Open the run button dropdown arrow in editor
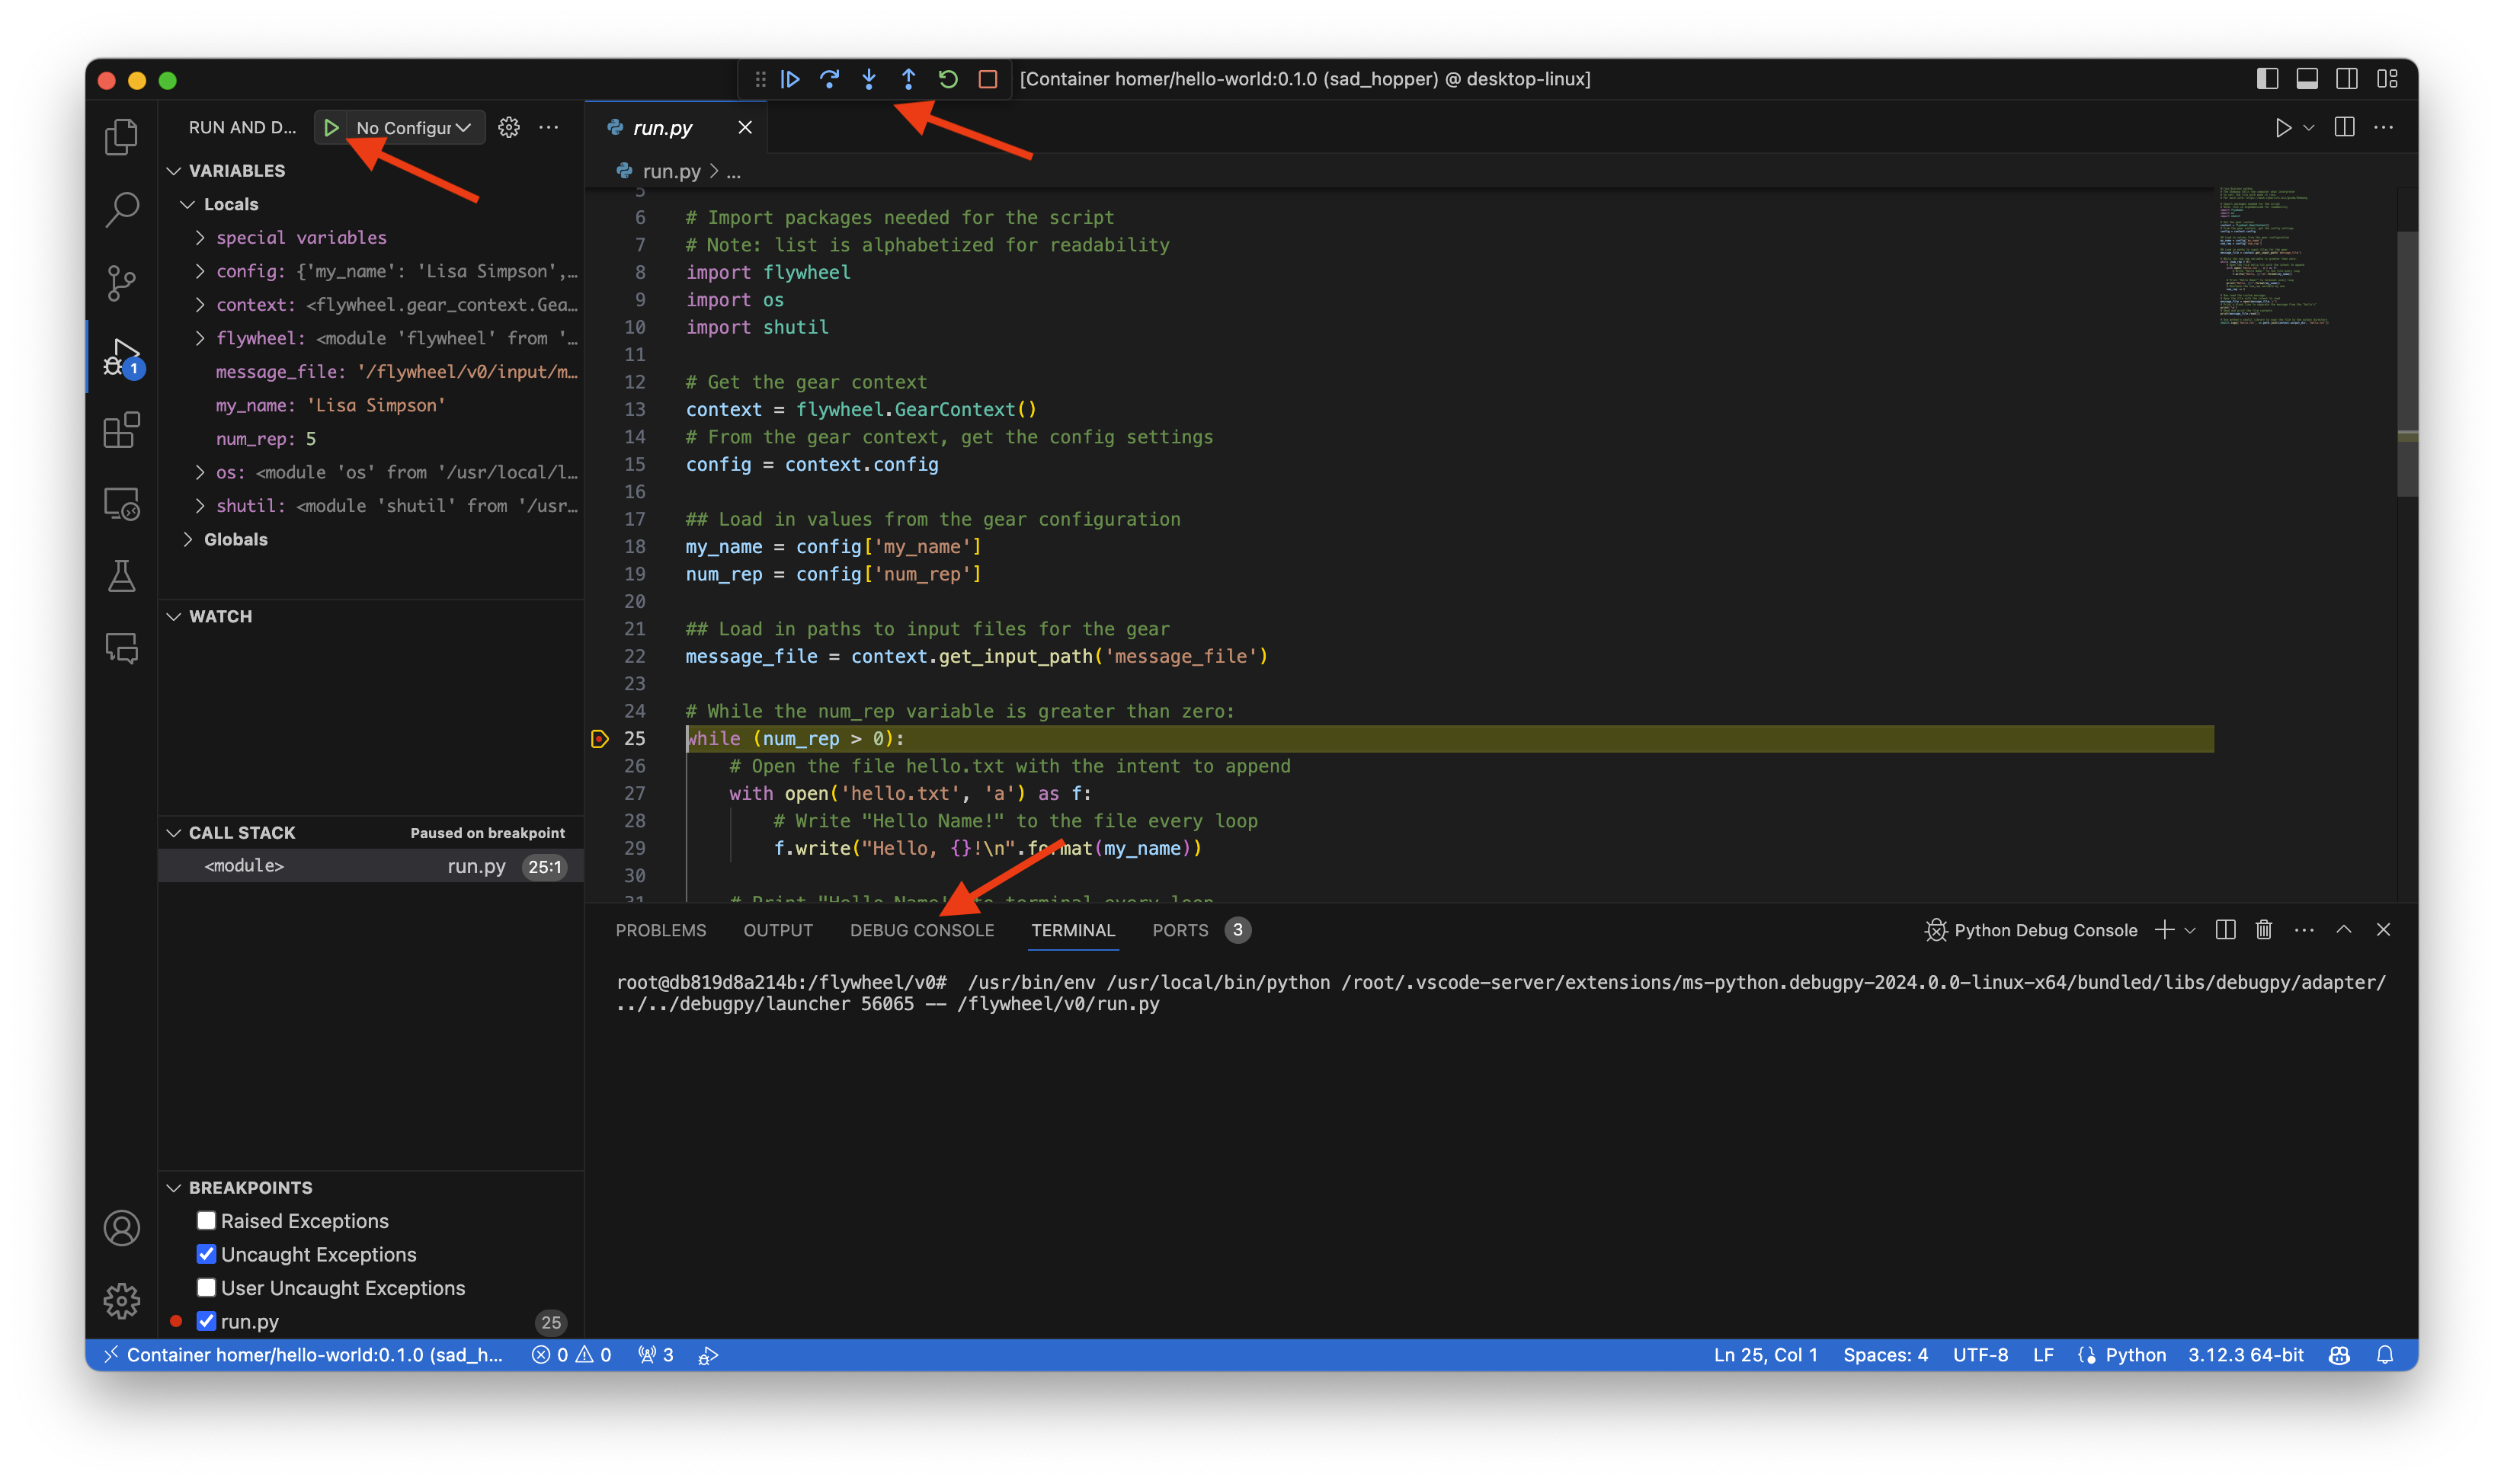This screenshot has width=2504, height=1484. (x=2309, y=127)
